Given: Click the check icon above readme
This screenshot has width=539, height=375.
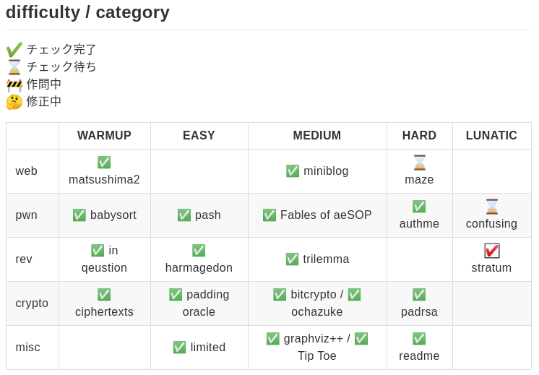Looking at the screenshot, I should click(419, 339).
